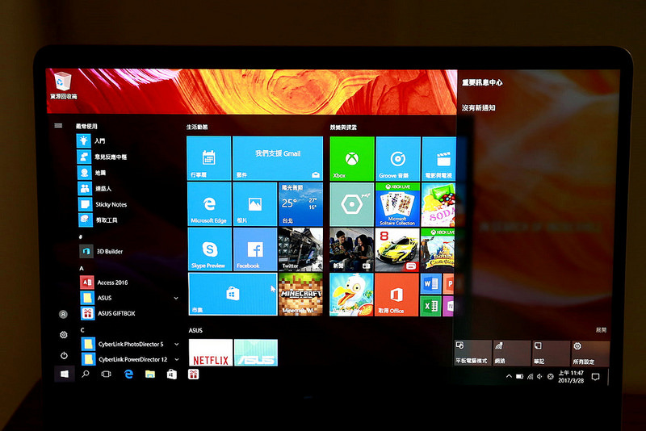Toggle tablet mode quick action
Viewport: 646px width, 431px height.
coord(473,354)
